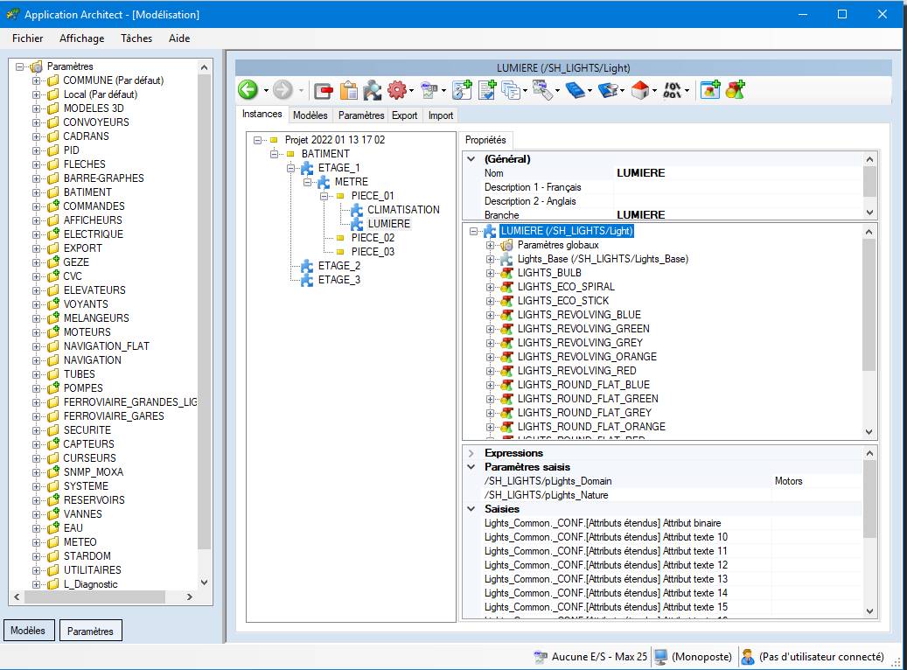Click the grey forward arrow button
Screen dimensions: 907x670
283,90
